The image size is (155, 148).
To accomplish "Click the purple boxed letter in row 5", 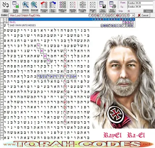I will [x=38, y=46].
